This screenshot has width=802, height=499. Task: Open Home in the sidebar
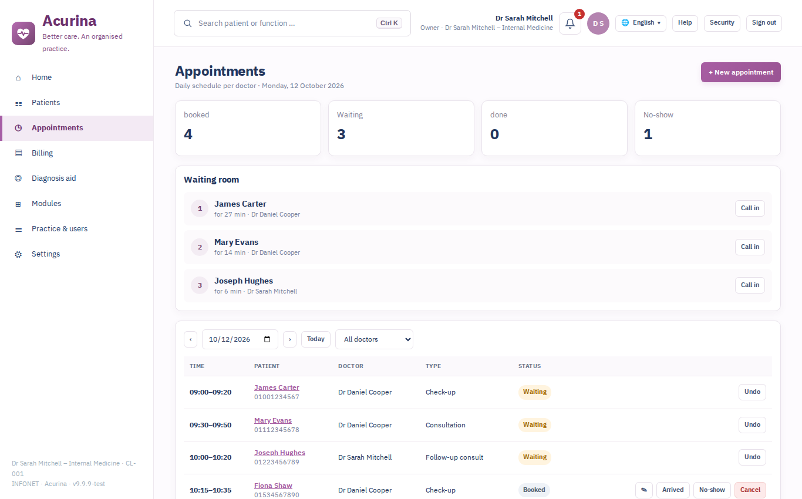click(77, 77)
